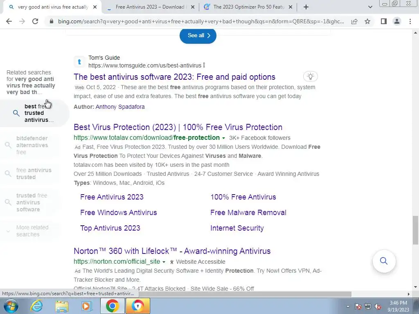Click the floating search magnifier button
The width and height of the screenshot is (419, 314).
[x=384, y=261]
